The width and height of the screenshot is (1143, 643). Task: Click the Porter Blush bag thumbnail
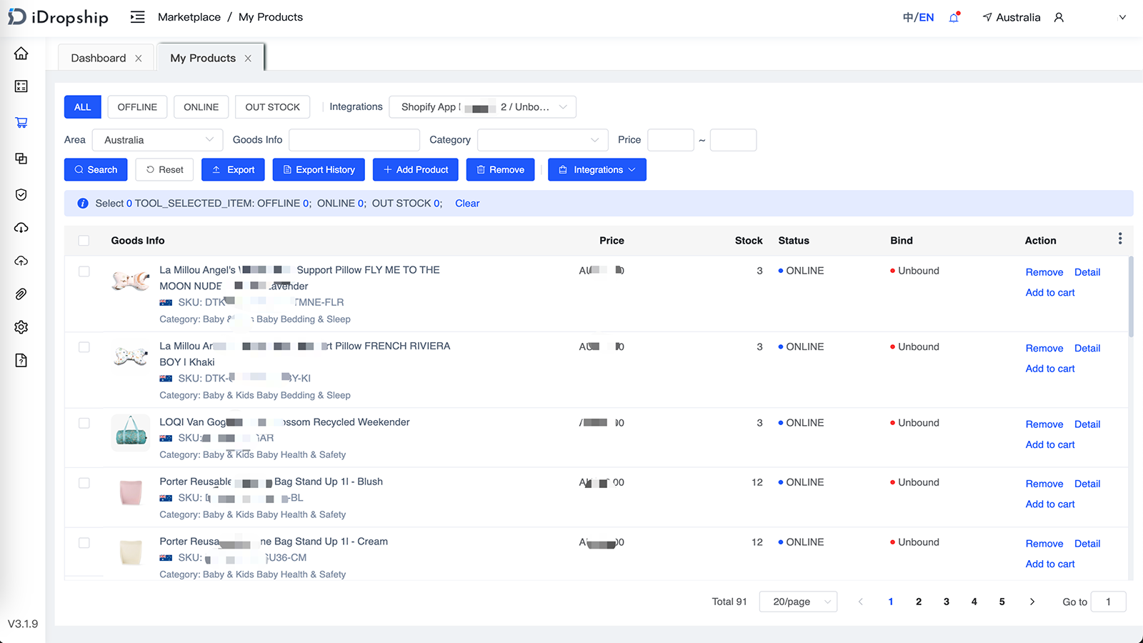[131, 492]
